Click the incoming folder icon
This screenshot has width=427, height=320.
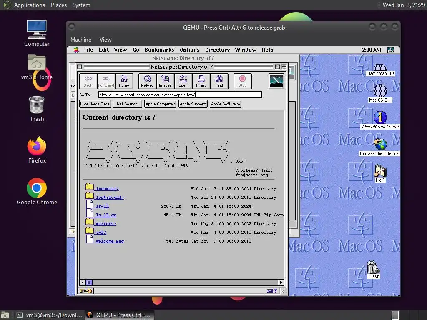click(89, 187)
